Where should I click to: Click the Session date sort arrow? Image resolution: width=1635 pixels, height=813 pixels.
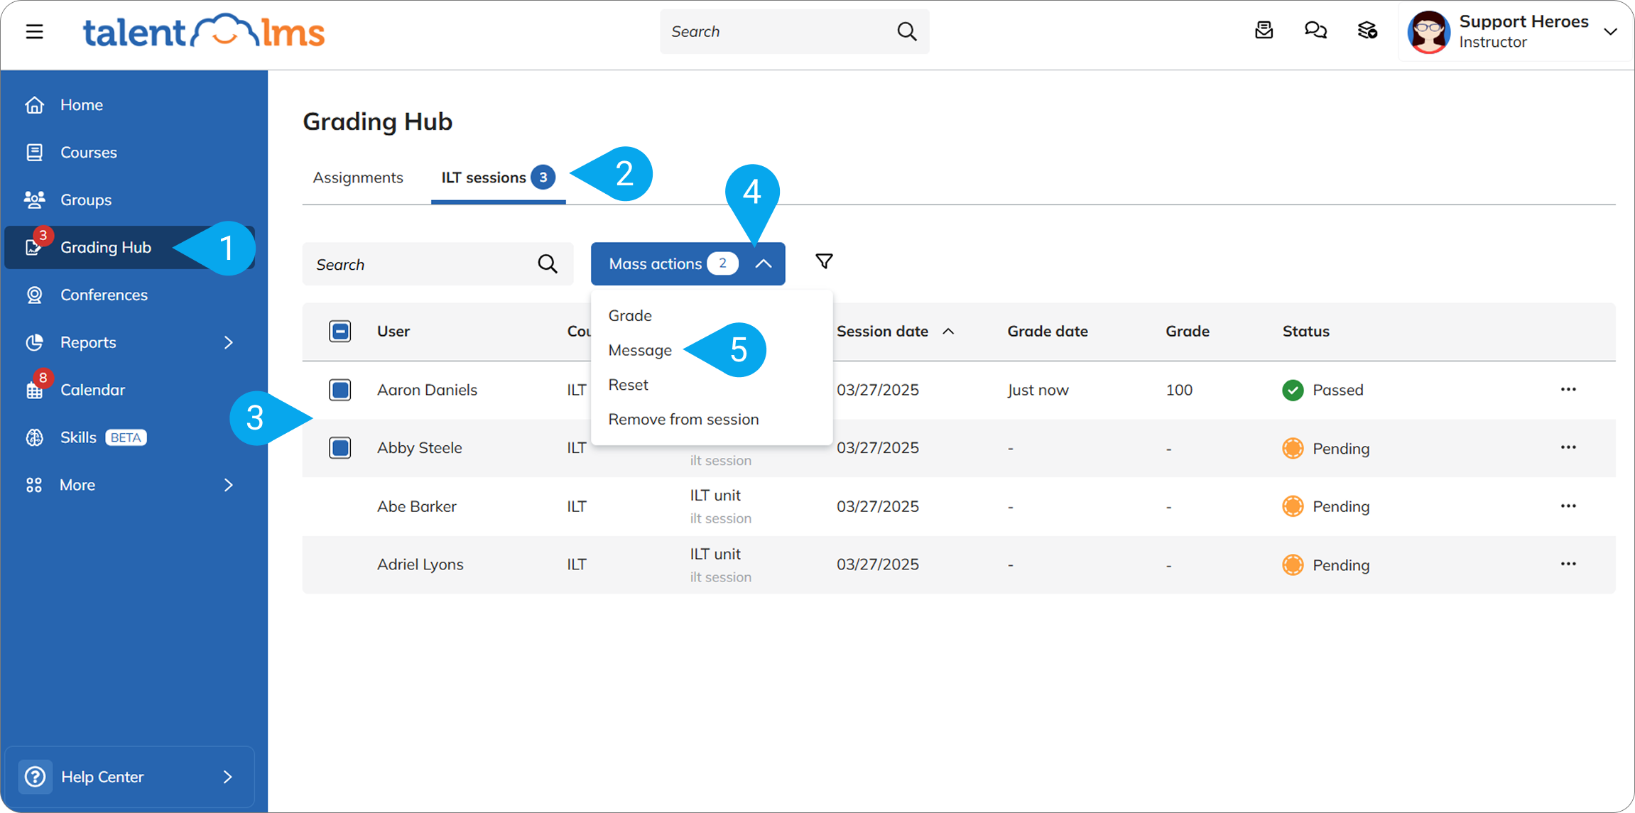(948, 332)
